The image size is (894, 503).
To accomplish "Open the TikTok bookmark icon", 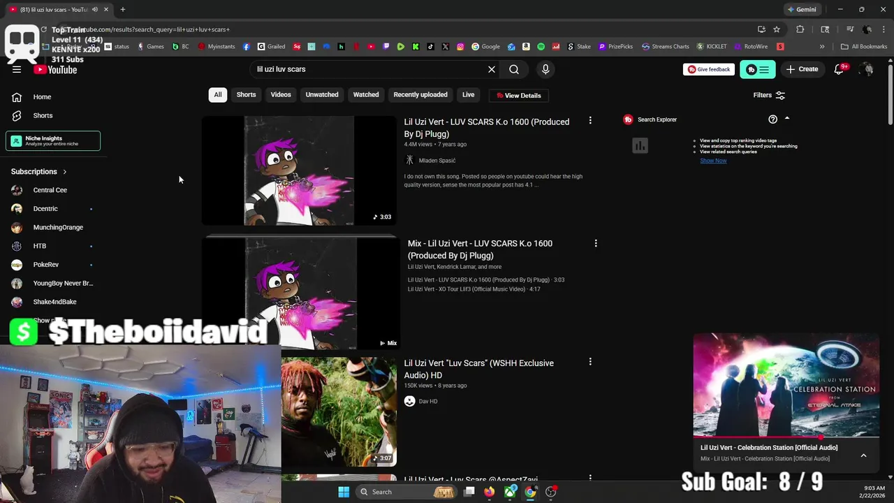I will 430,47.
